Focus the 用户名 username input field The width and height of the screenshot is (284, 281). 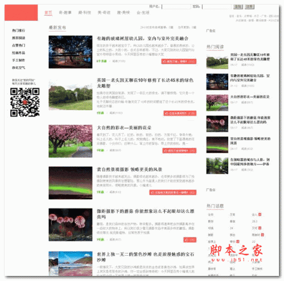(x=176, y=7)
